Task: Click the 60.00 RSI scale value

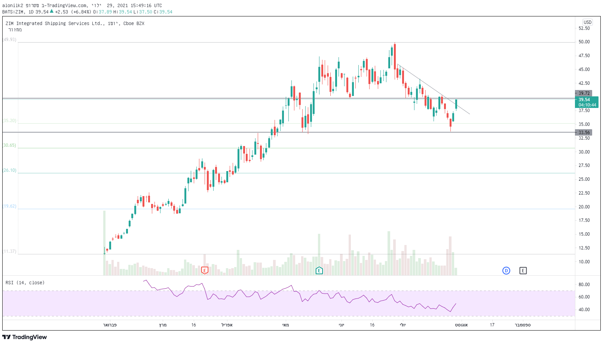Action: 584,297
